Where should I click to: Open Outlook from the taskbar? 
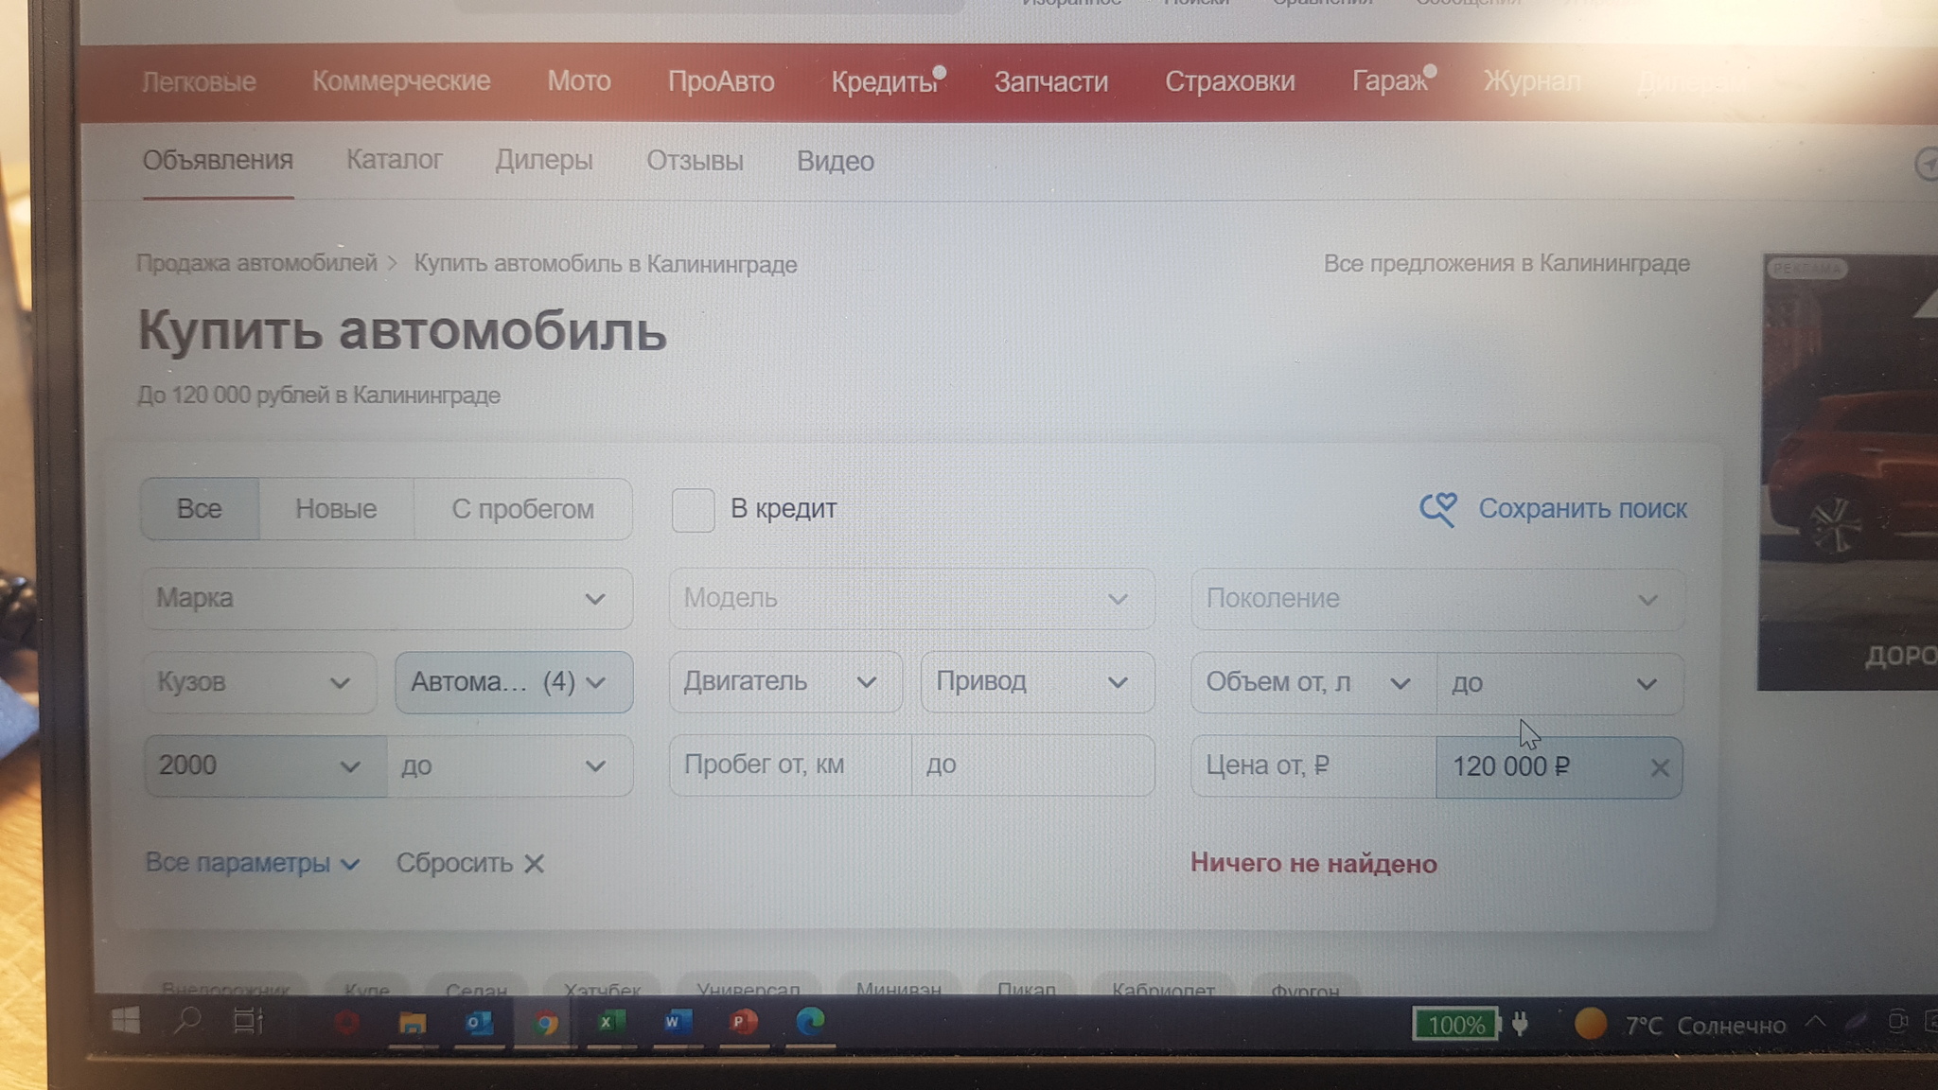478,1023
